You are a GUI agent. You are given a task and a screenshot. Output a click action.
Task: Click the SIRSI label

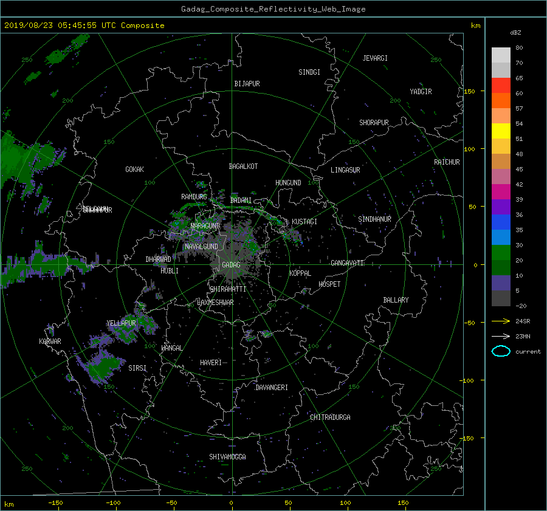[137, 368]
